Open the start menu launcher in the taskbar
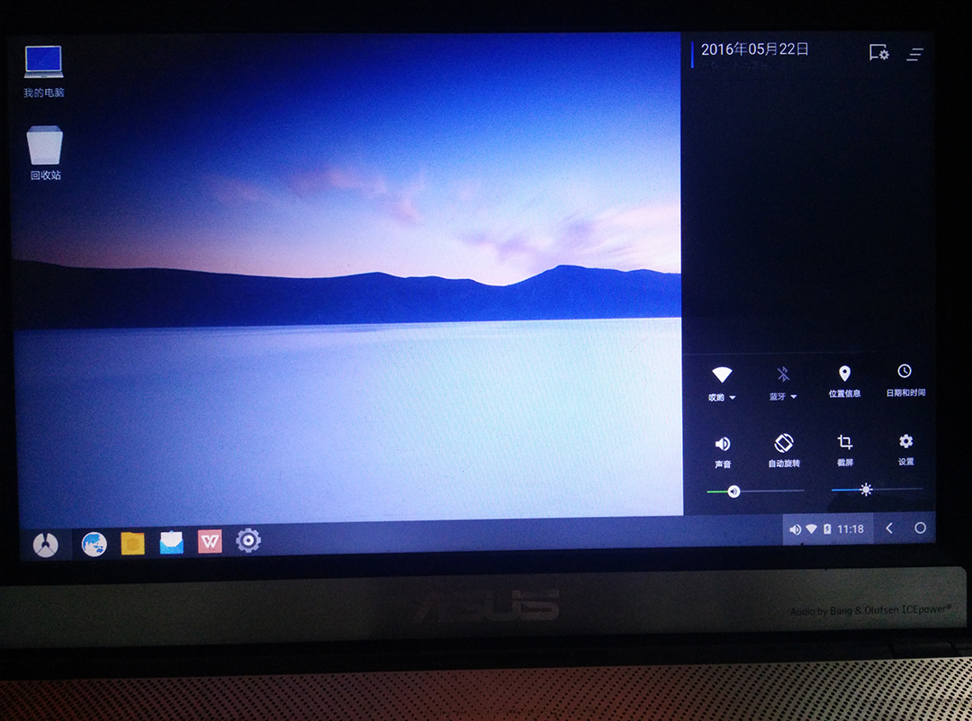This screenshot has width=972, height=721. click(x=45, y=545)
